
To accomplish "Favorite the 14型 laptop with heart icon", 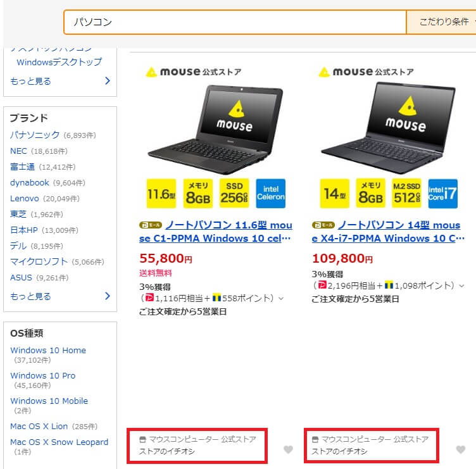I will click(x=461, y=449).
